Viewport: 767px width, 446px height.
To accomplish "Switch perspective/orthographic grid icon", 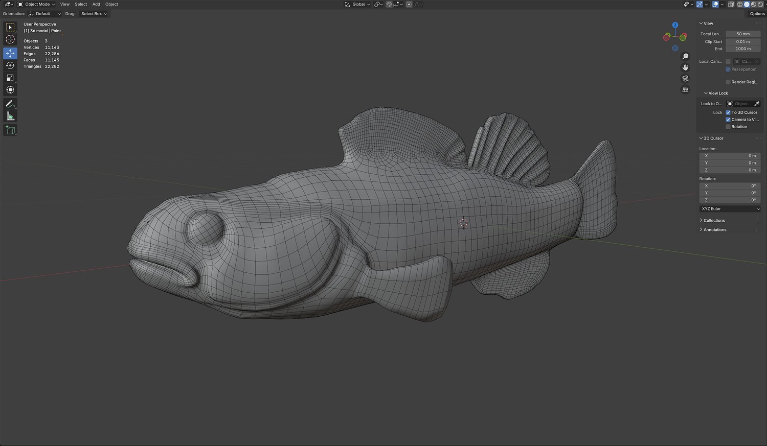I will (x=686, y=89).
